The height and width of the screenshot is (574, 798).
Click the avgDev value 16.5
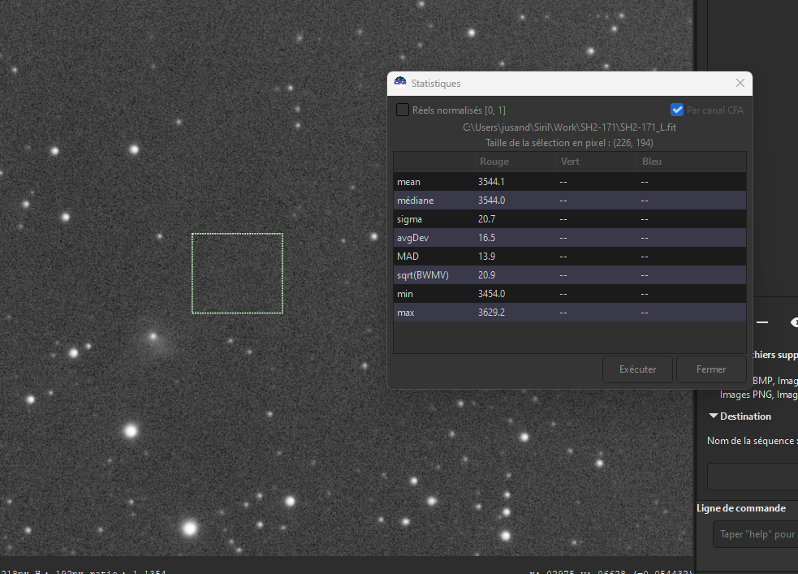point(486,238)
